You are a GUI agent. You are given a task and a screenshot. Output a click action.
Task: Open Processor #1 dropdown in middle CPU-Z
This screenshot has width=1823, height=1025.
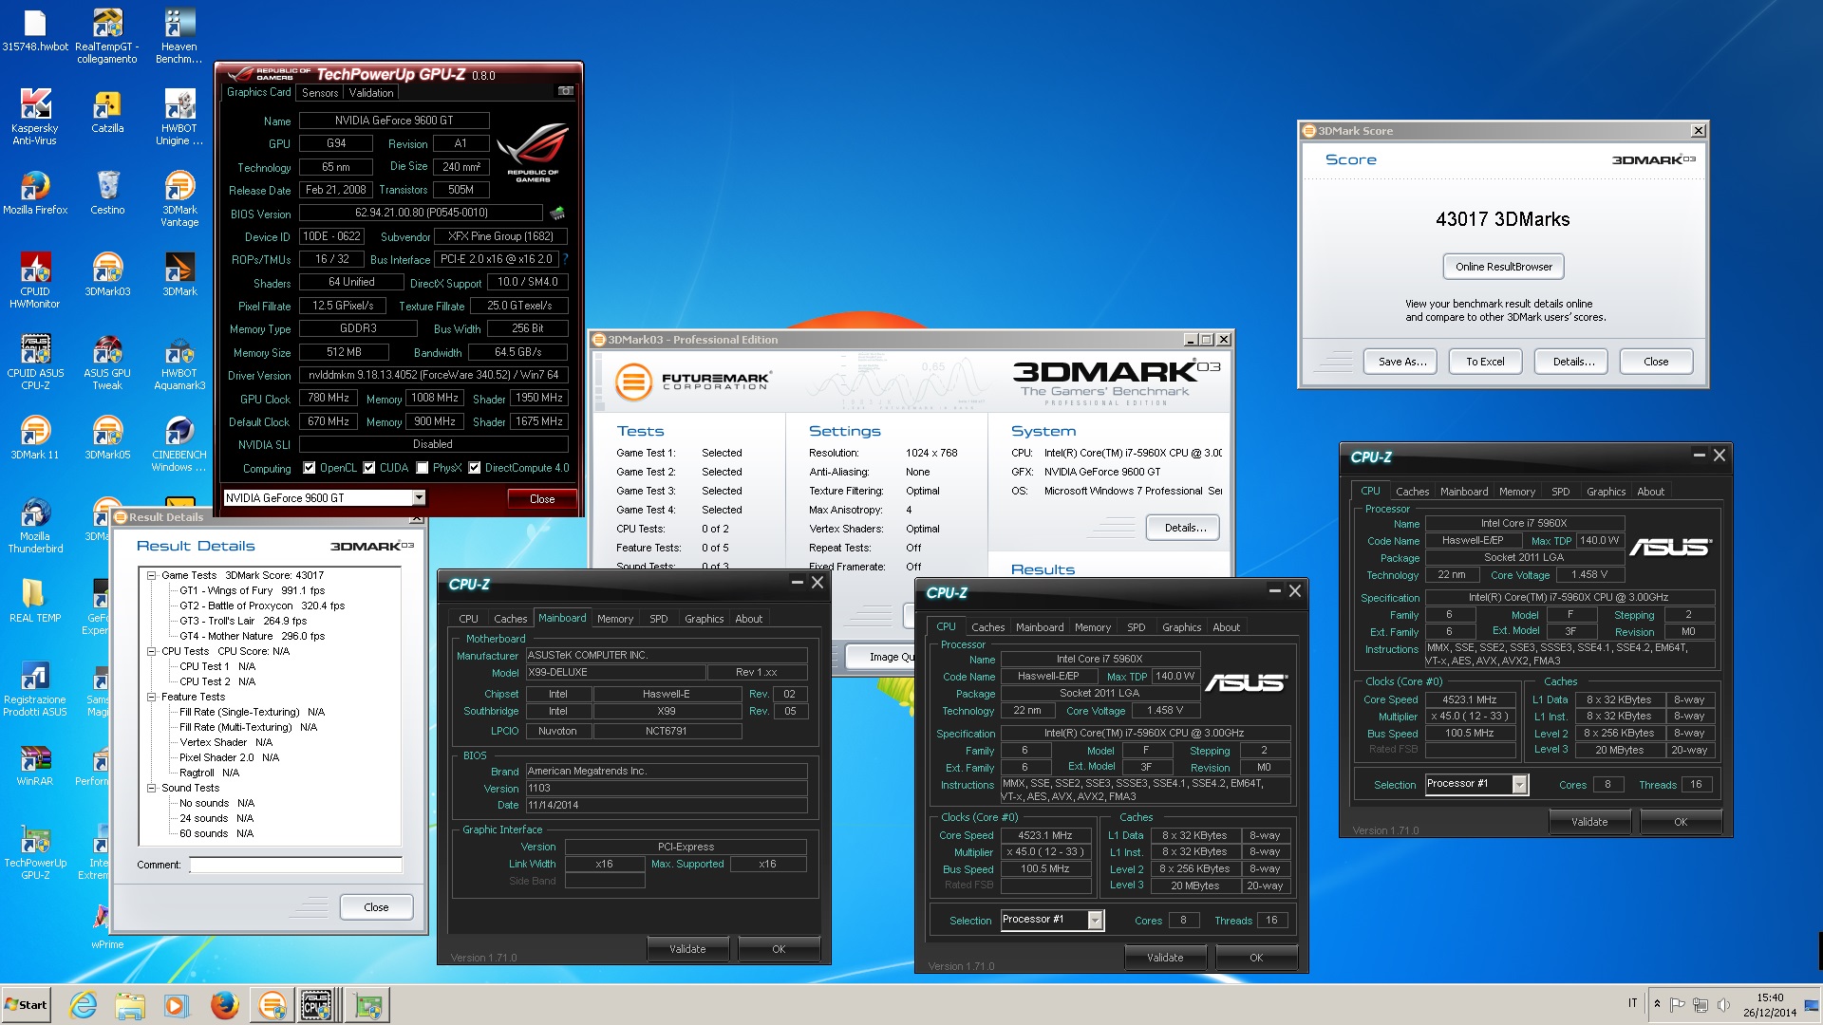click(x=1095, y=920)
